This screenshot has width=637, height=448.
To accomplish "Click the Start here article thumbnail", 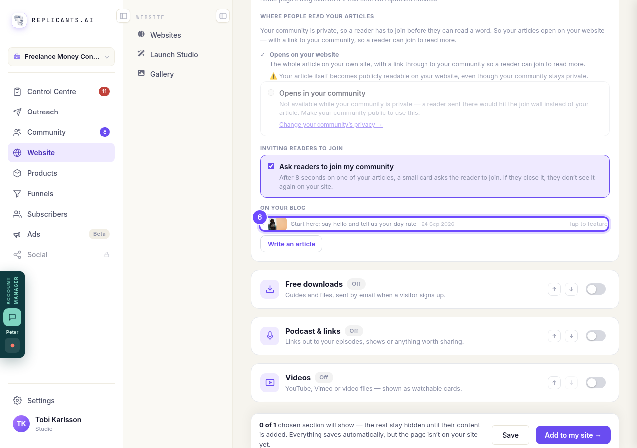I will coord(277,224).
